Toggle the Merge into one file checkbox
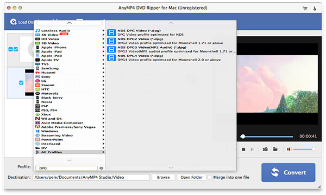The image size is (326, 195). 210,177
